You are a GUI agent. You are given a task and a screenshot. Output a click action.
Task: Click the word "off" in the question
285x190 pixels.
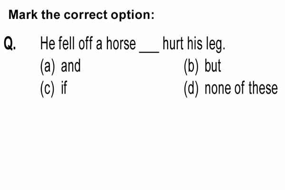pos(85,43)
